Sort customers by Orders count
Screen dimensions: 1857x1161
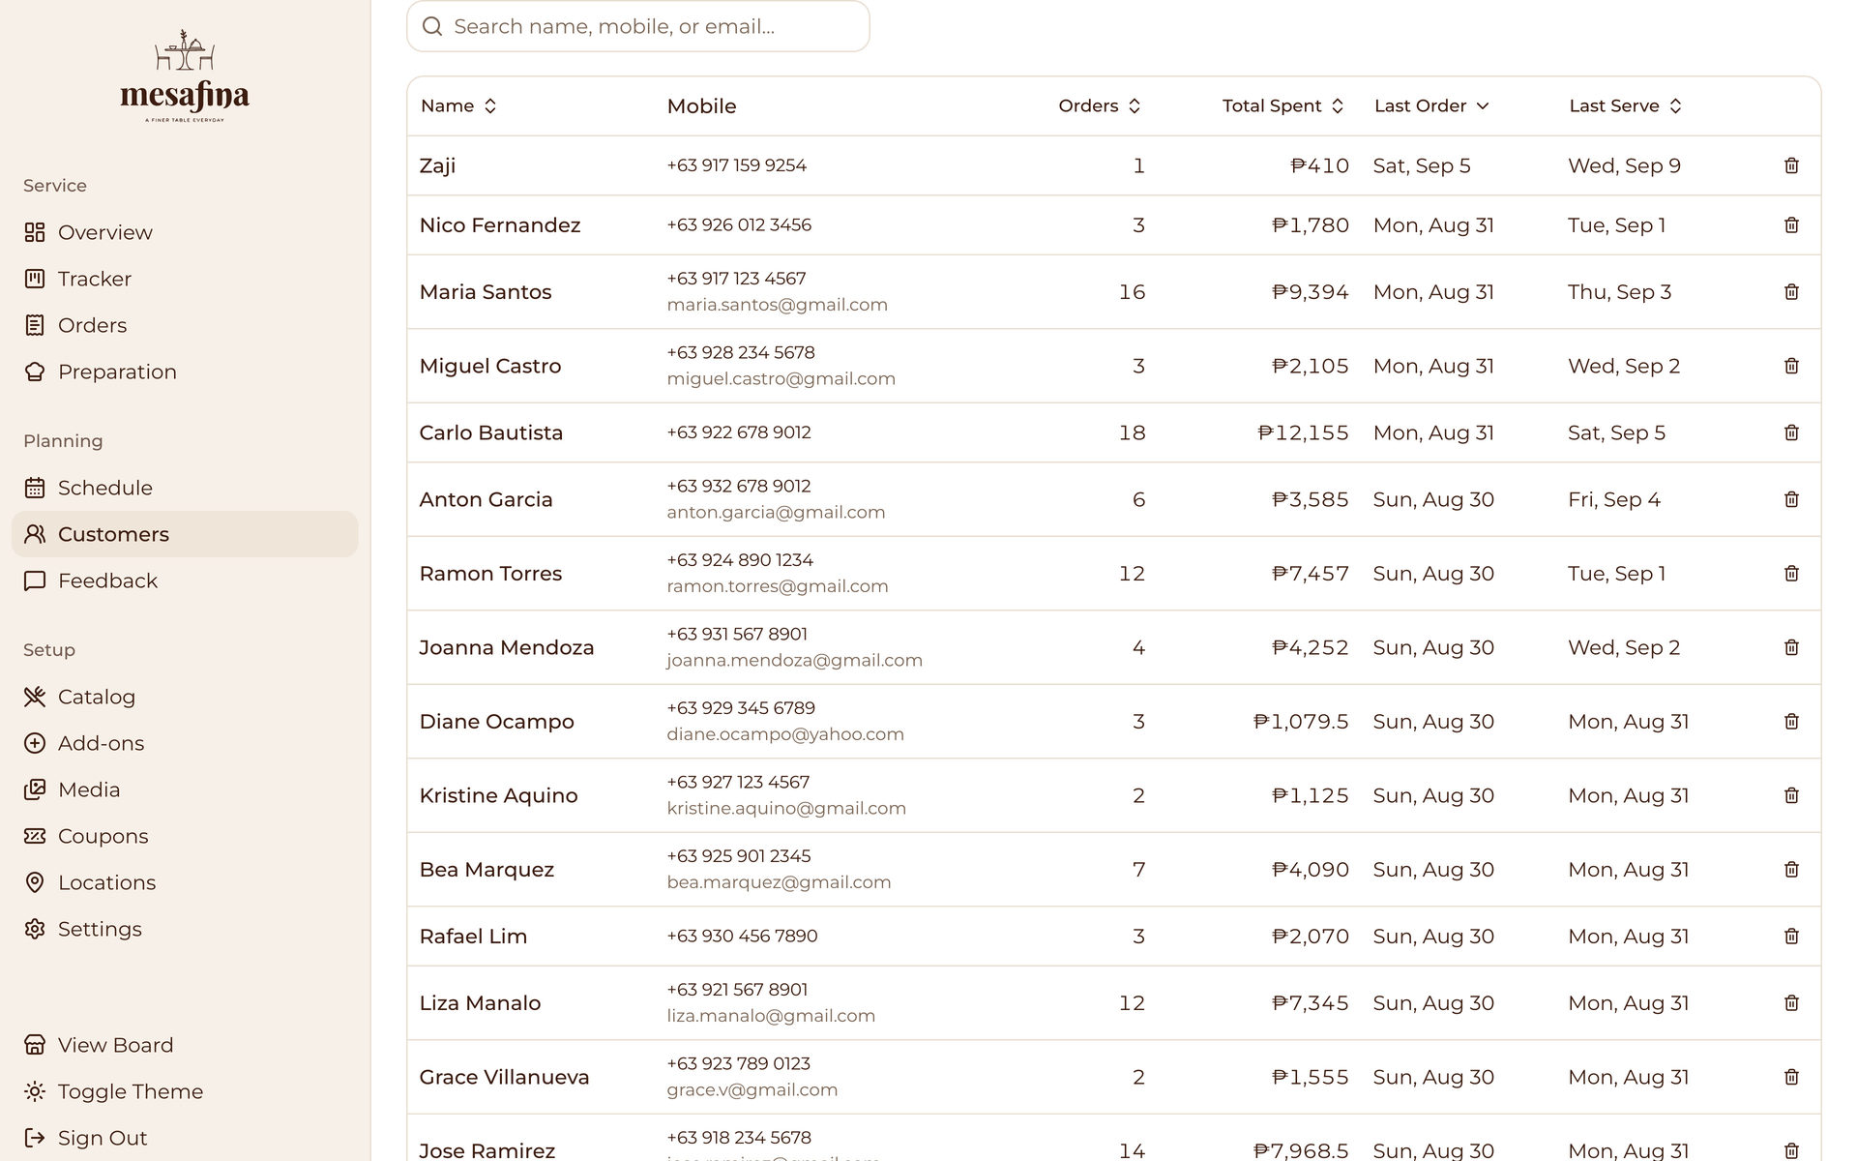tap(1100, 105)
